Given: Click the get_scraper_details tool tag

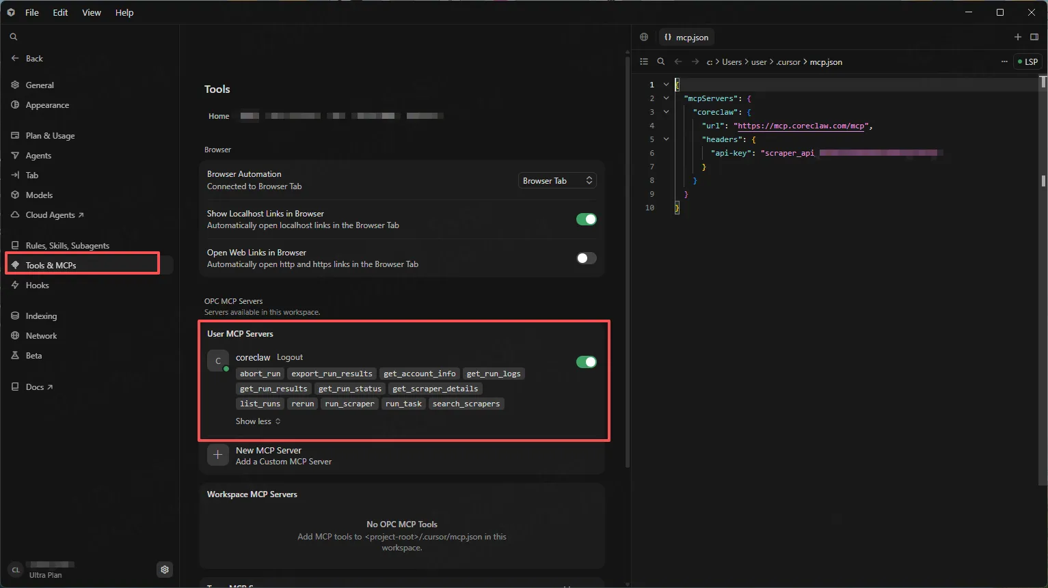Looking at the screenshot, I should [x=435, y=389].
